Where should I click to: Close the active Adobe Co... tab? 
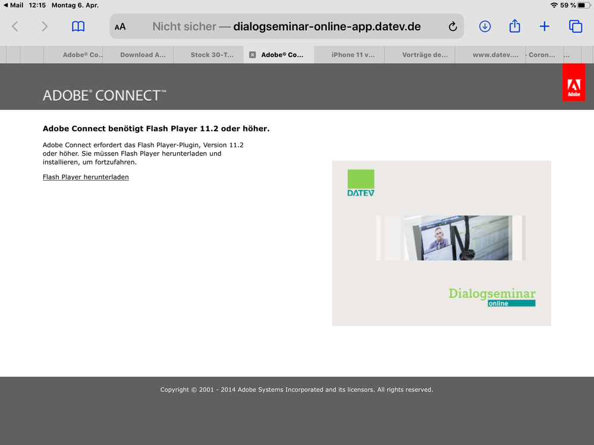point(252,55)
